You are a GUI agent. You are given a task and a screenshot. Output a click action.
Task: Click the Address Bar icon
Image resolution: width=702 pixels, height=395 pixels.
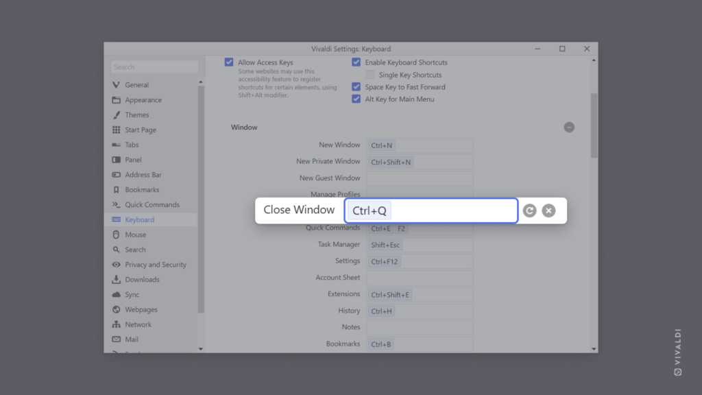116,175
